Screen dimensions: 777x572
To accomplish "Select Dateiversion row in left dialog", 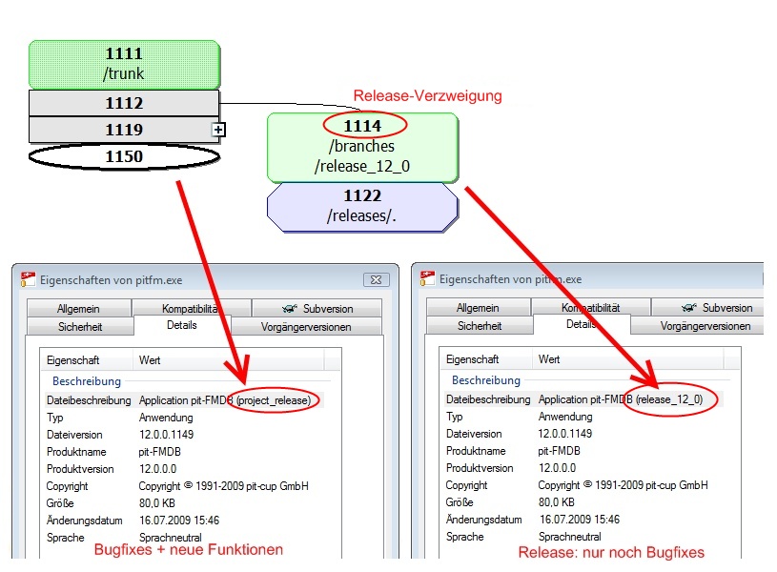I will click(183, 435).
